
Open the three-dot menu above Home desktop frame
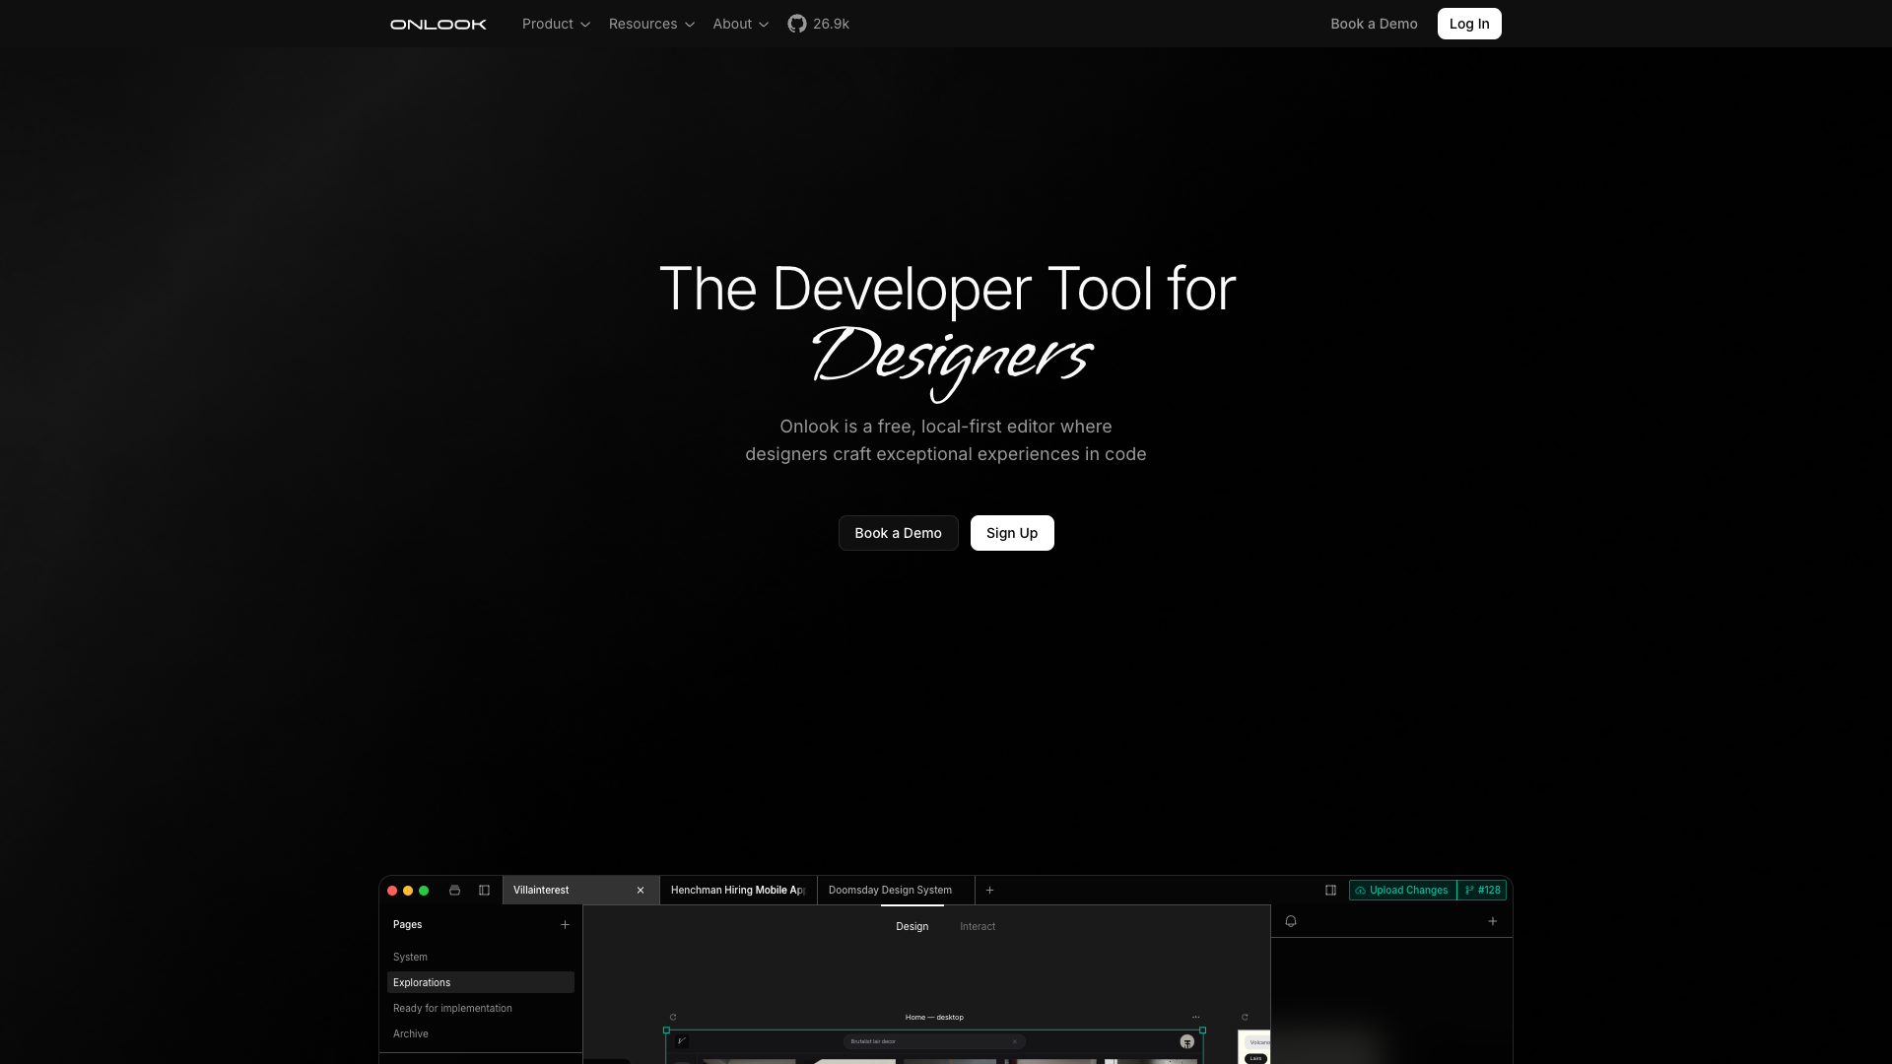(x=1195, y=1018)
